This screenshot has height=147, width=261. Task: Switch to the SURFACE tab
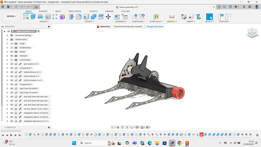pos(43,11)
